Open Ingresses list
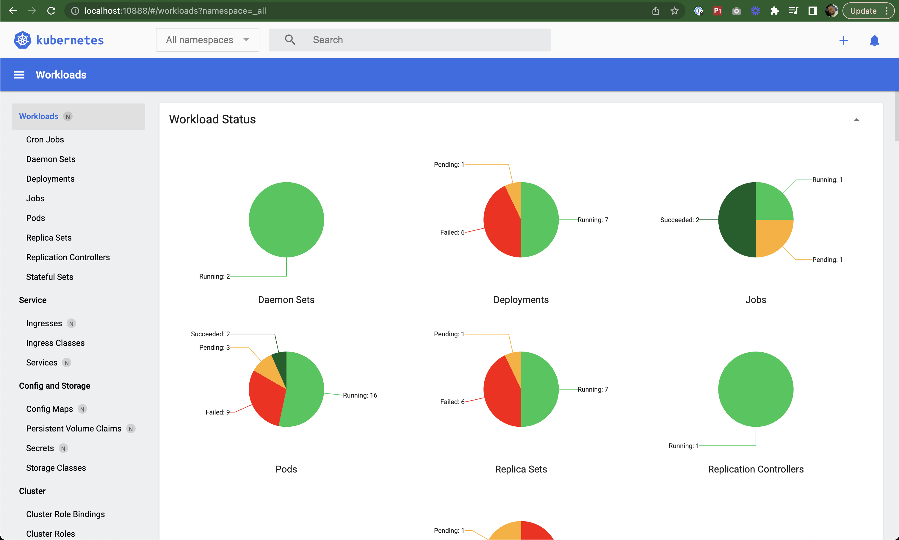The width and height of the screenshot is (899, 540). coord(44,324)
